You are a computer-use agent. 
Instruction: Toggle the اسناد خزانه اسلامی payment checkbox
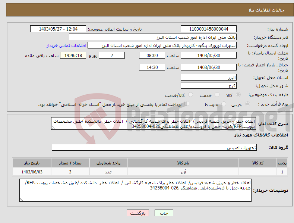[187, 104]
